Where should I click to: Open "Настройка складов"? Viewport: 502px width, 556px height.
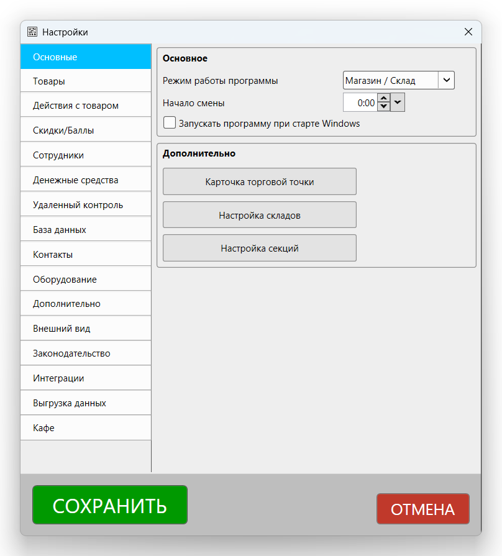click(259, 214)
